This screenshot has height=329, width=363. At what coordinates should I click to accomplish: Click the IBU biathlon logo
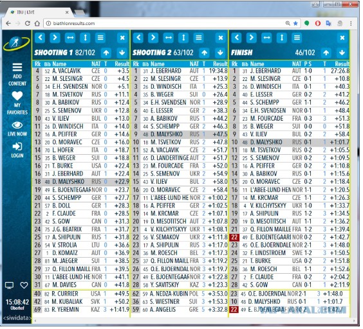(x=17, y=43)
